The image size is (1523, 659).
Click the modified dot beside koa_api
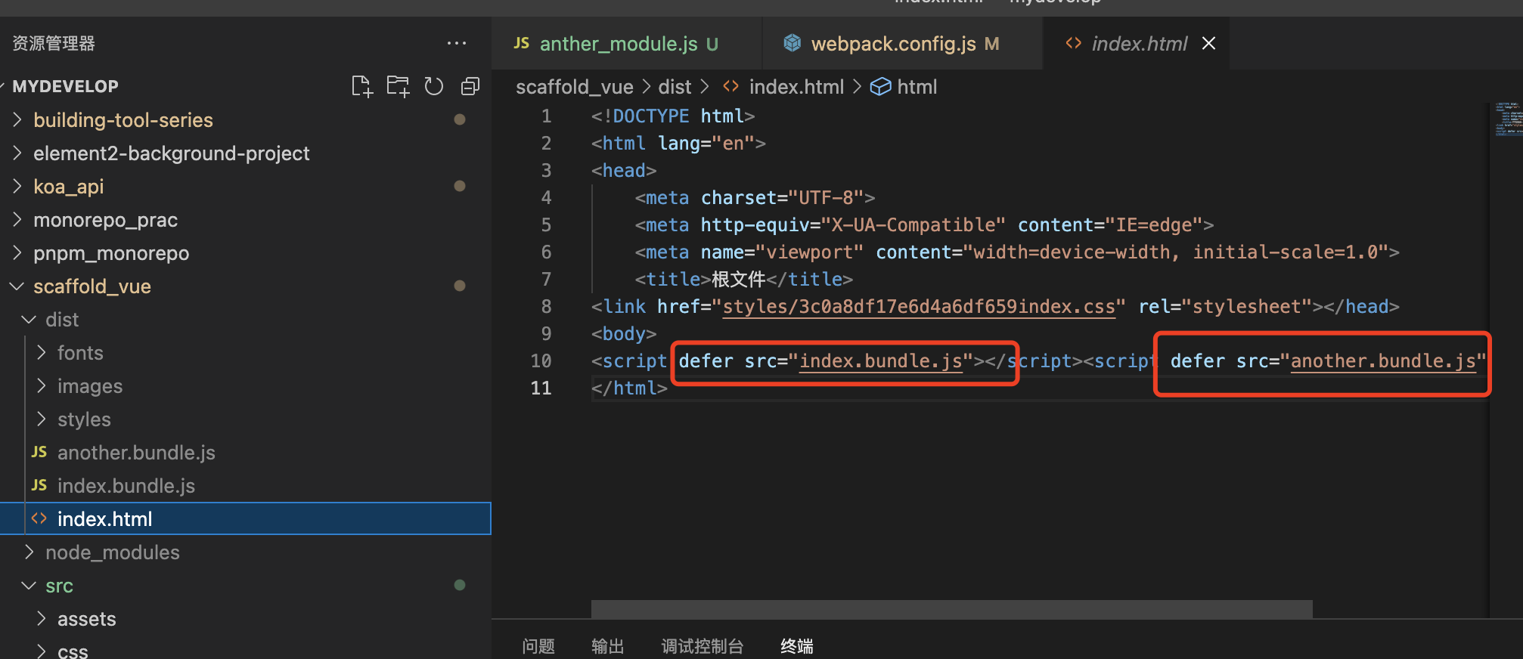click(x=459, y=186)
